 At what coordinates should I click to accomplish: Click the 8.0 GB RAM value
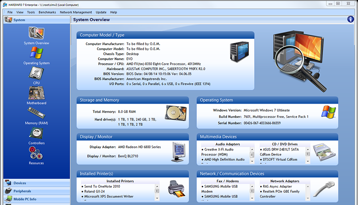(x=127, y=112)
